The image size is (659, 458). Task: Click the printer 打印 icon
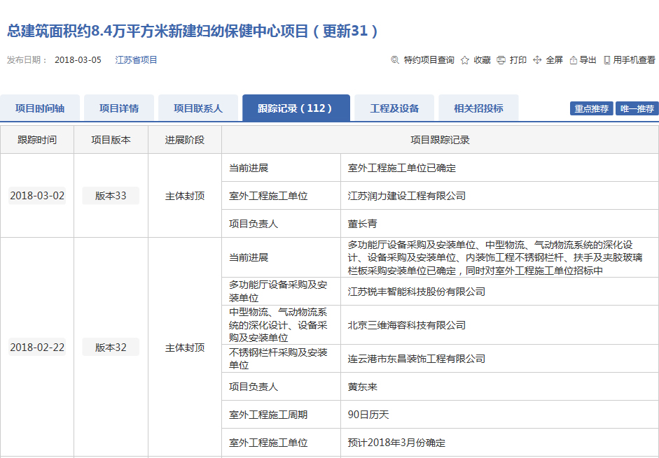tap(501, 60)
